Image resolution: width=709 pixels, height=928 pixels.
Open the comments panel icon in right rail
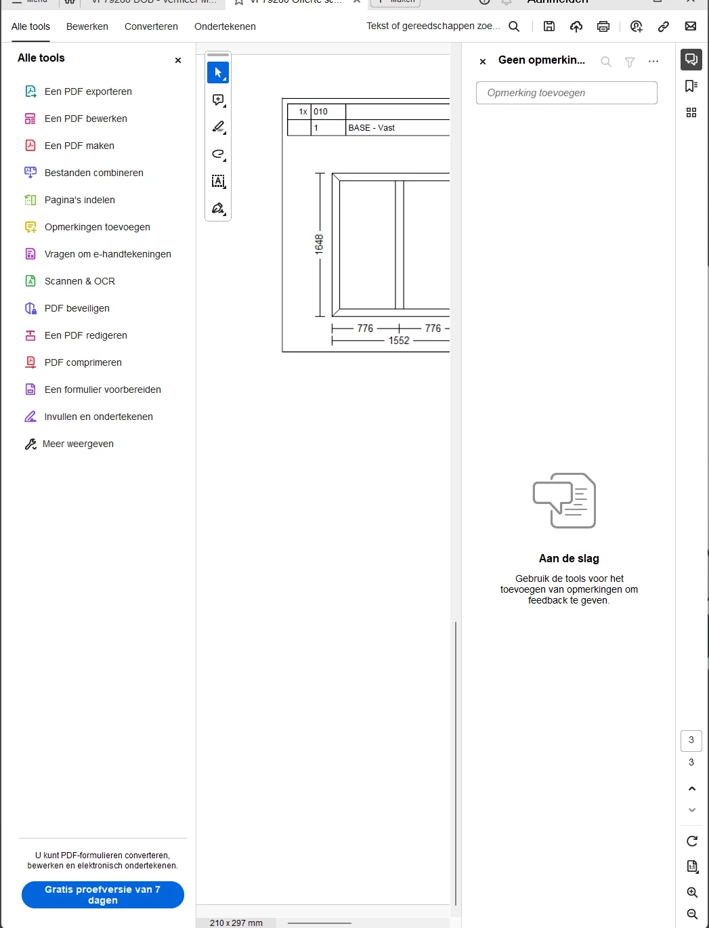click(691, 60)
